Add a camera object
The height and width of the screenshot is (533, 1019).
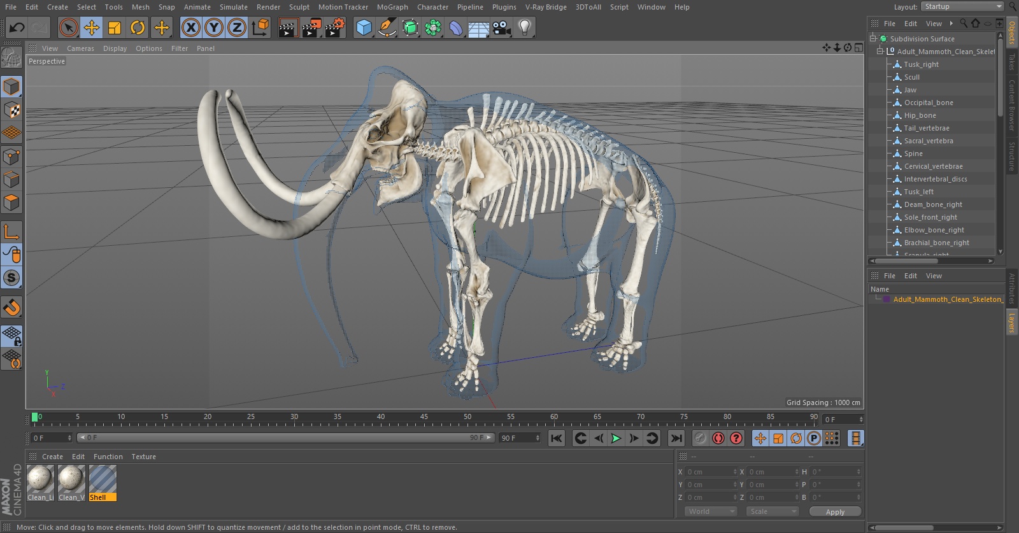[502, 27]
